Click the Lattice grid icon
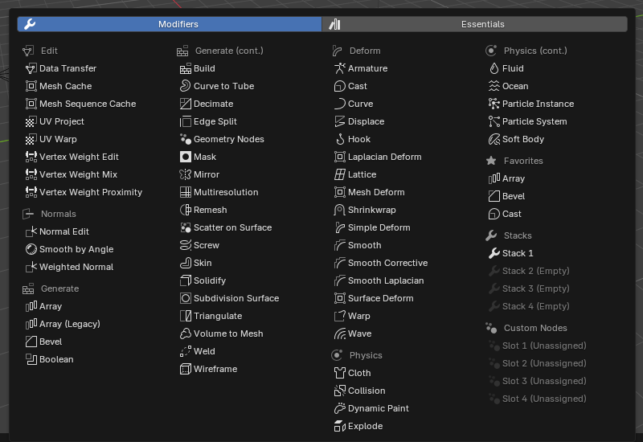This screenshot has height=442, width=643. pos(339,174)
